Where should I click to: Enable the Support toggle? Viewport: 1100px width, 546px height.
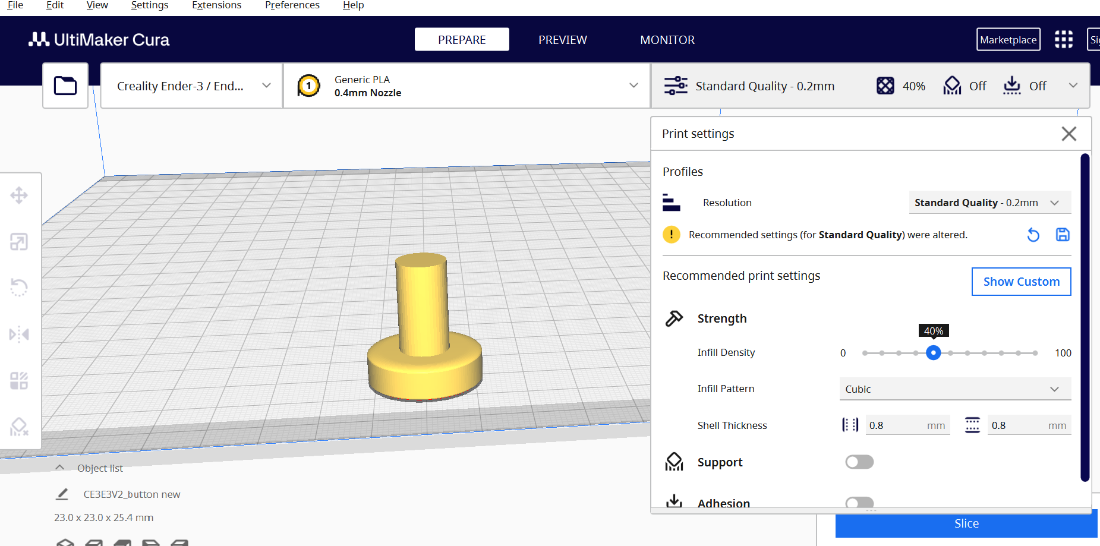(859, 462)
